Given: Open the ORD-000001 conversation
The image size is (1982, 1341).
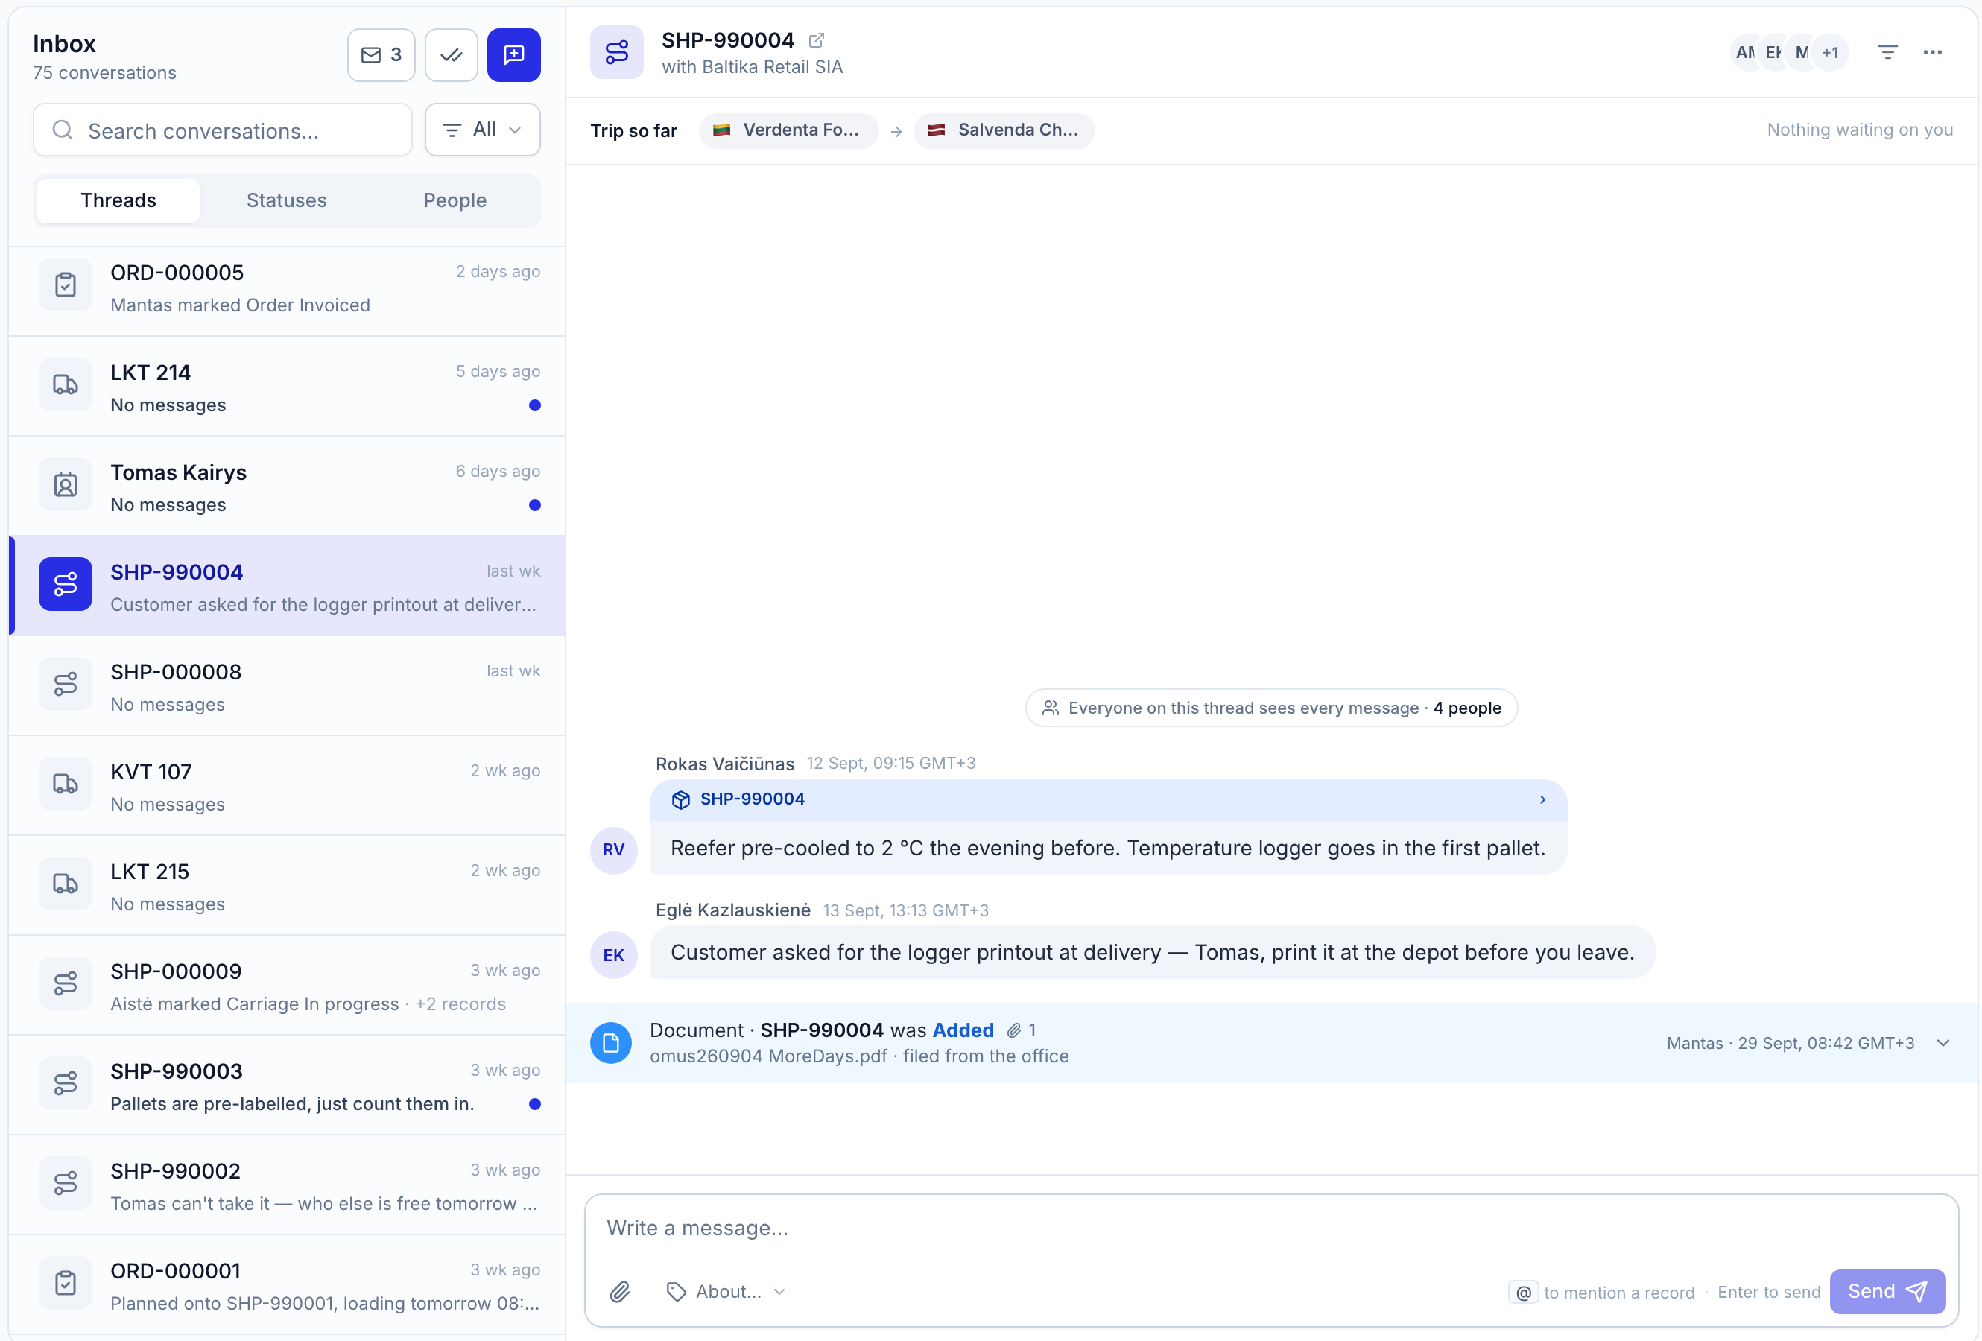Looking at the screenshot, I should coord(287,1284).
